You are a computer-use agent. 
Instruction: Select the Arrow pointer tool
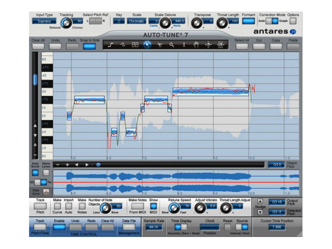pyautogui.click(x=147, y=45)
